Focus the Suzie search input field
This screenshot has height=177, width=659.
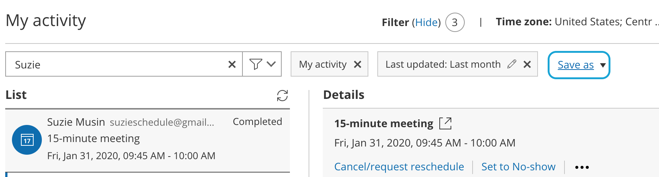point(112,65)
